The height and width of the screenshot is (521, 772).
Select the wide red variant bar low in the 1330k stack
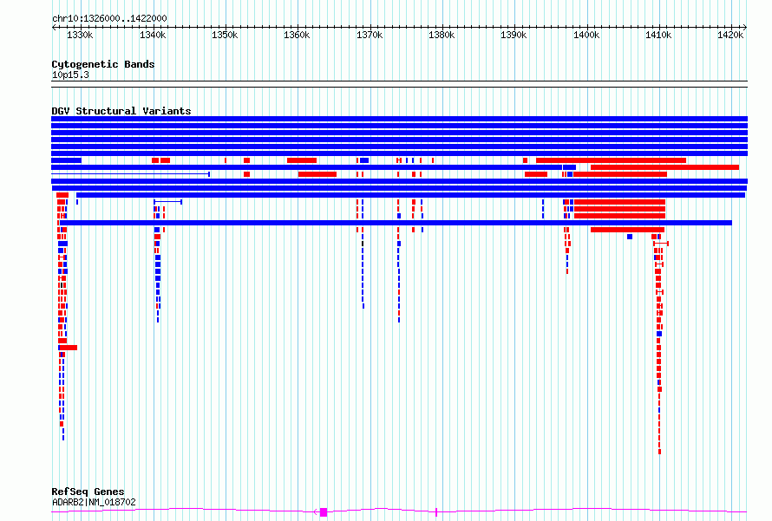pyautogui.click(x=69, y=348)
